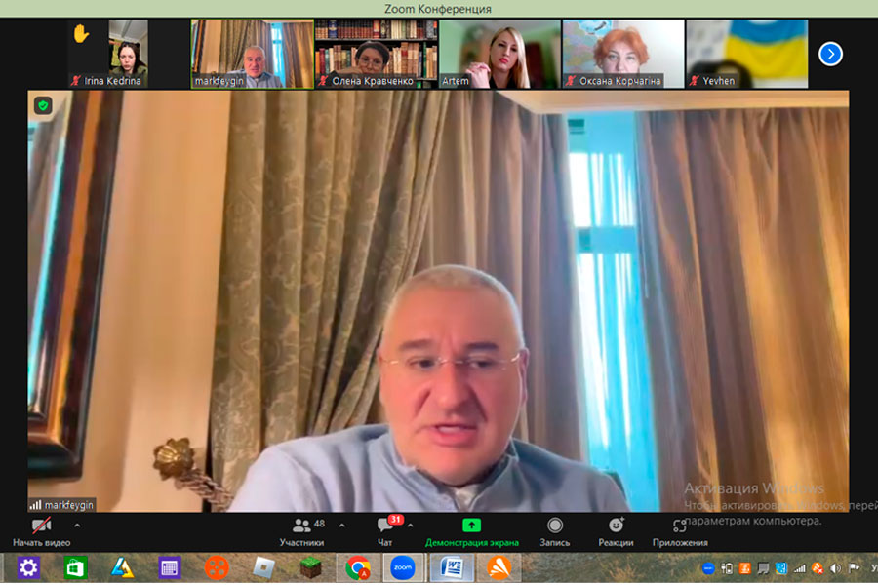Click the 'Приложения' label
The width and height of the screenshot is (878, 585).
tap(680, 542)
